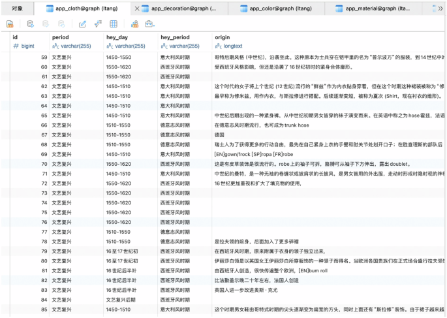
Task: Click the import data icon
Action: [134, 24]
